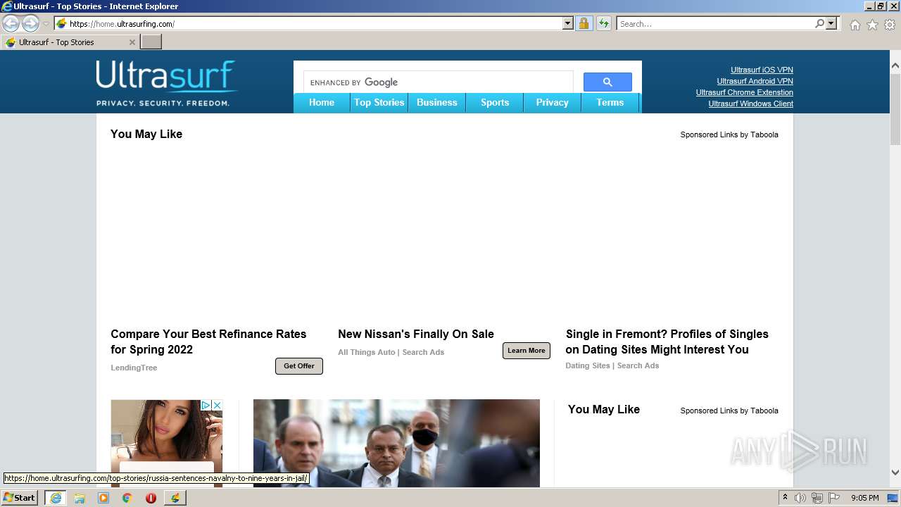901x507 pixels.
Task: Click the vertical scrollbar thumb
Action: (895, 108)
